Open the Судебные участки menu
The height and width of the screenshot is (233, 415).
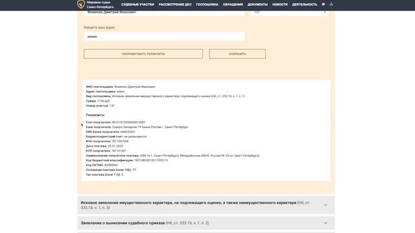pos(137,5)
